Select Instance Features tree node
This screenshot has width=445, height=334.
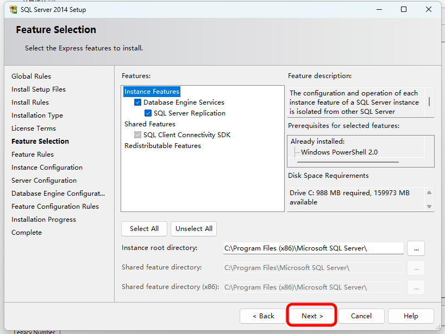152,92
